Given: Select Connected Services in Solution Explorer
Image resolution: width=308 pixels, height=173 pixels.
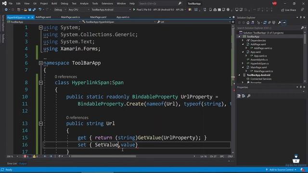Looking at the screenshot, I should click(x=261, y=79).
